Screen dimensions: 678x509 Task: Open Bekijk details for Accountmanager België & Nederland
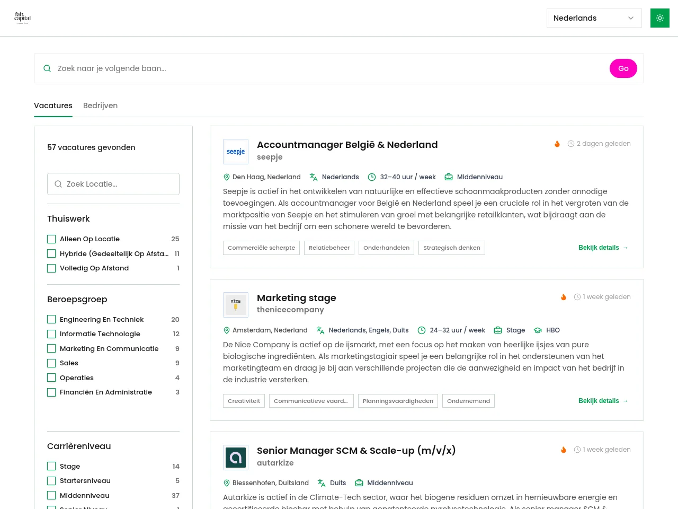603,248
